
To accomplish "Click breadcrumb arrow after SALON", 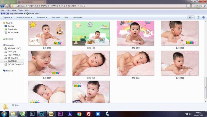I will point(48,6).
